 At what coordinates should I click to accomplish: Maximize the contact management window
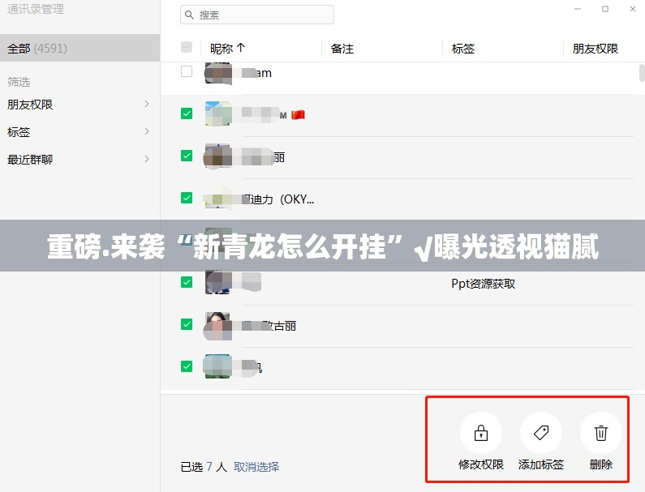(x=605, y=9)
